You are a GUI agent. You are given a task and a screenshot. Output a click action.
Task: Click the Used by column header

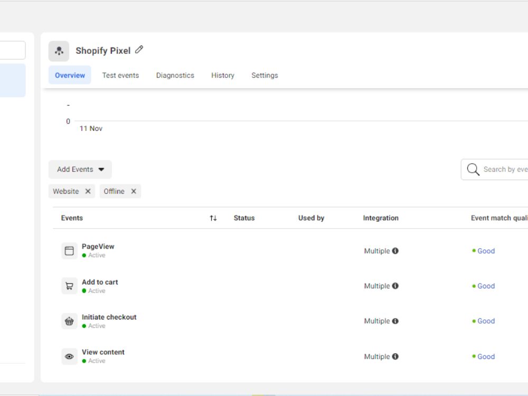(311, 218)
